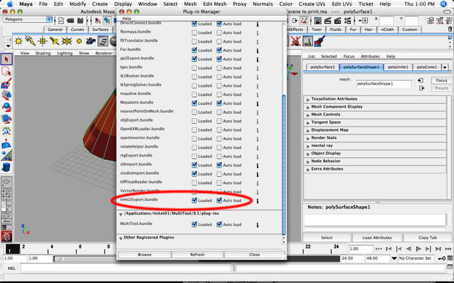The width and height of the screenshot is (454, 283).
Task: Open the Polygons menu set dropdown
Action: click(28, 19)
